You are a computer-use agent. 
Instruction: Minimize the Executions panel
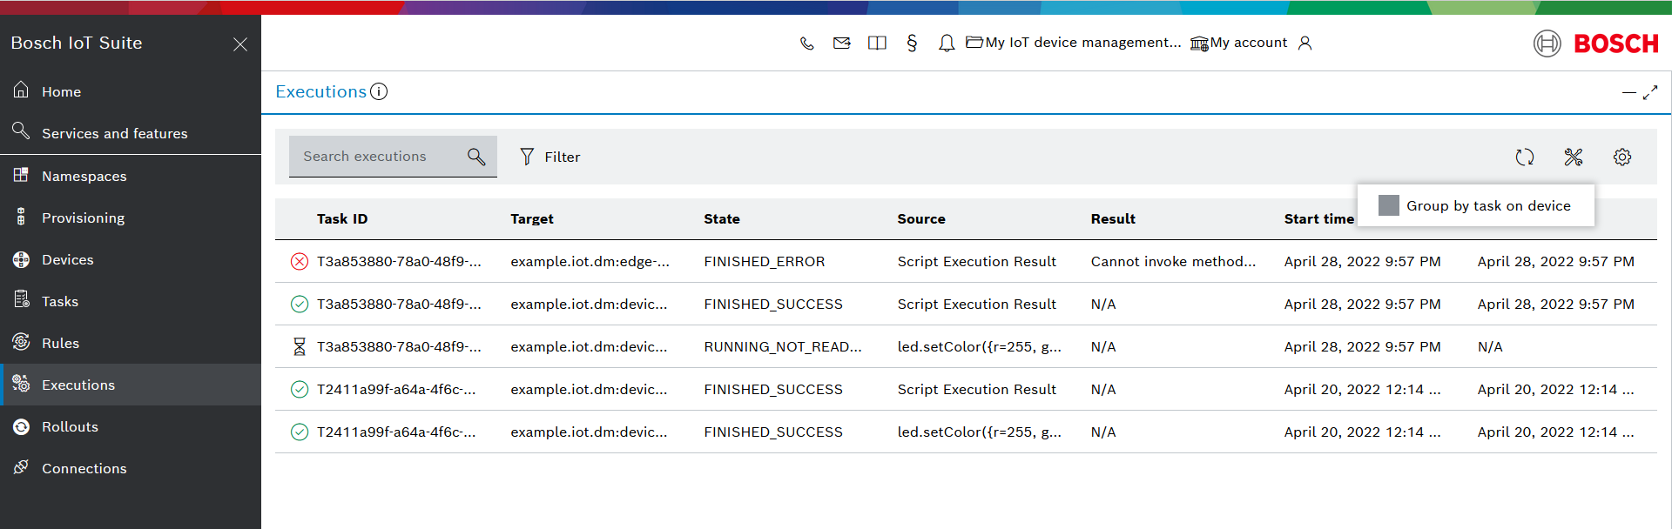point(1628,92)
